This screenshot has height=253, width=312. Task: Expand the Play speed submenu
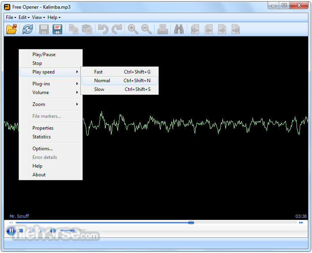click(51, 72)
